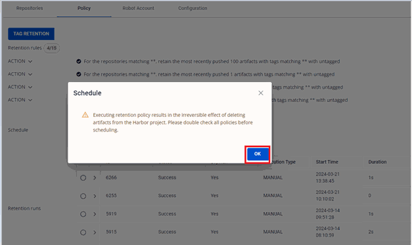Viewport: 412px width, 245px height.
Task: Select radio button for run 5915
Action: click(83, 233)
